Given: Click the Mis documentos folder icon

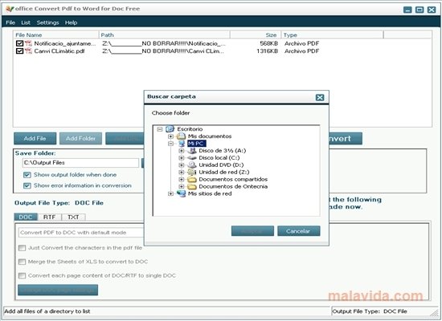Looking at the screenshot, I should (181, 136).
